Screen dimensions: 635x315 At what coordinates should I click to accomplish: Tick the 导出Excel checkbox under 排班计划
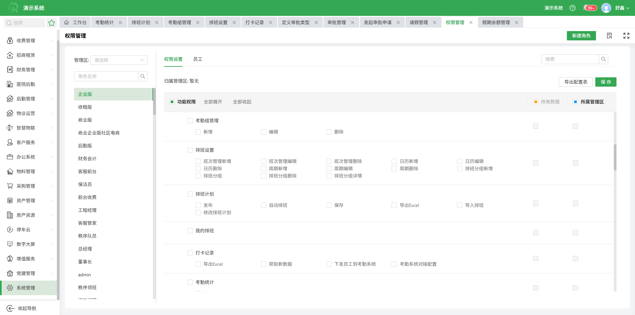pos(394,205)
